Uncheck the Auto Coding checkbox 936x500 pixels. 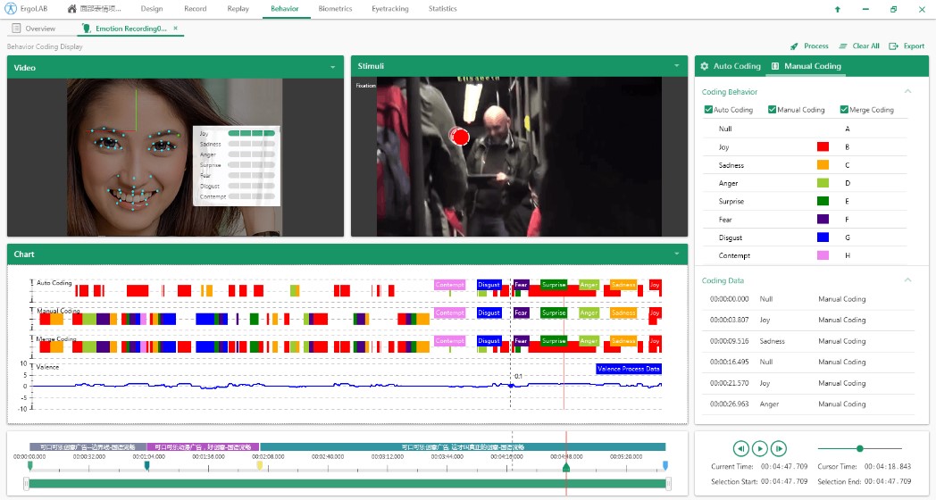(x=708, y=110)
